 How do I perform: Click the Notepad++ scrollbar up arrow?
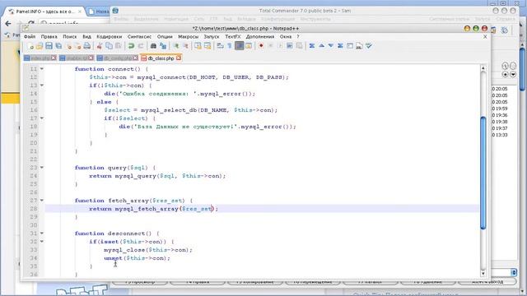pyautogui.click(x=483, y=68)
